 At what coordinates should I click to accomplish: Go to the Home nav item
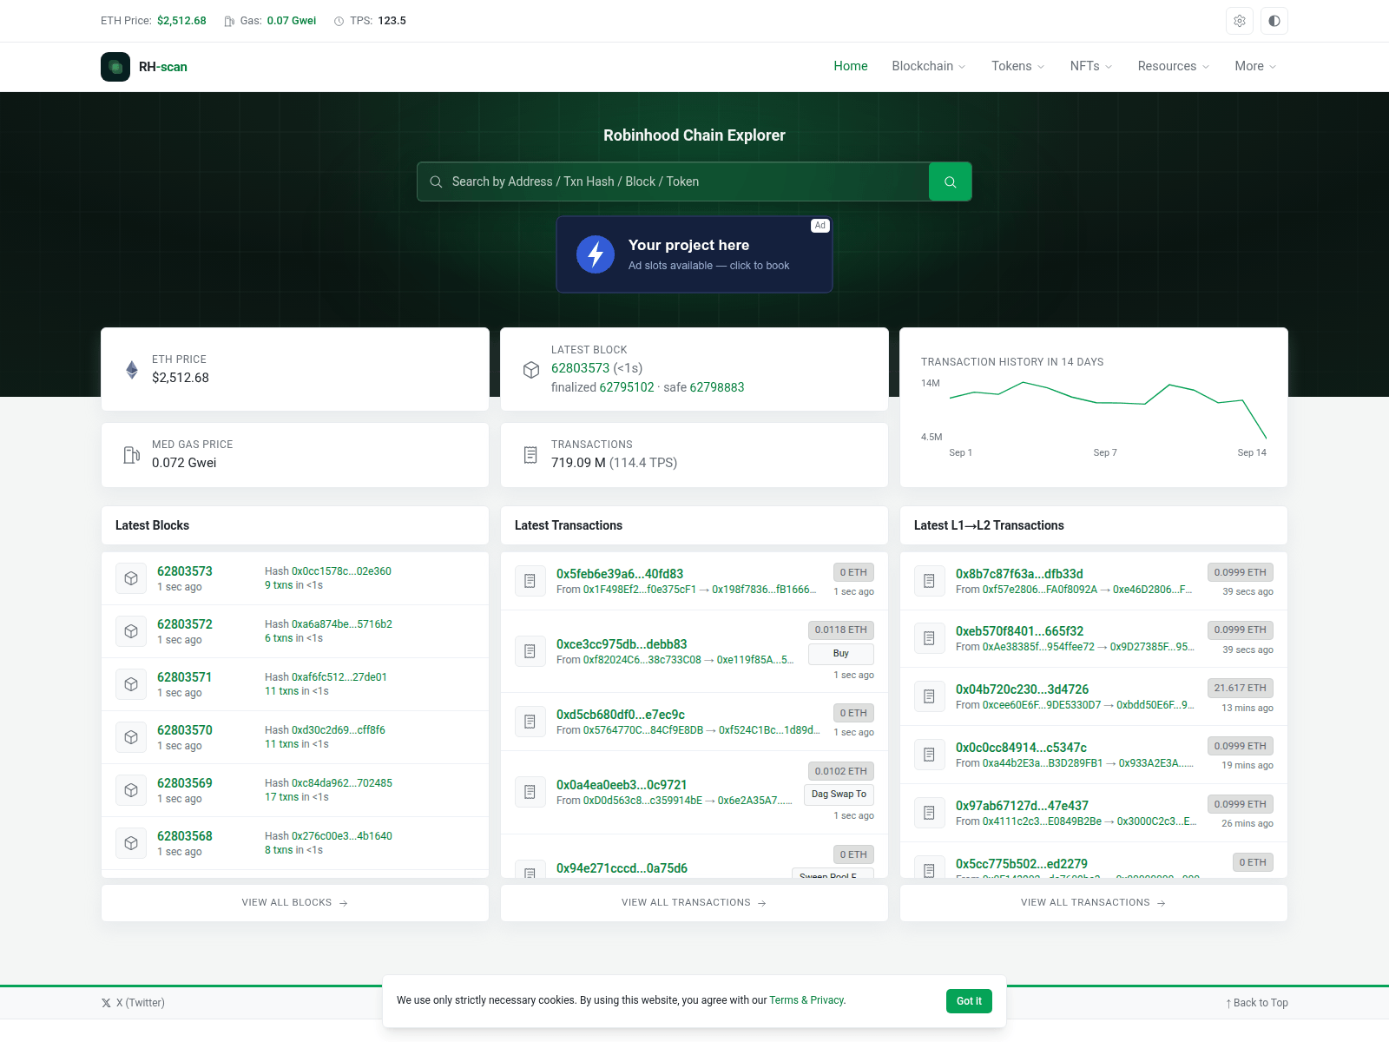[x=851, y=66]
